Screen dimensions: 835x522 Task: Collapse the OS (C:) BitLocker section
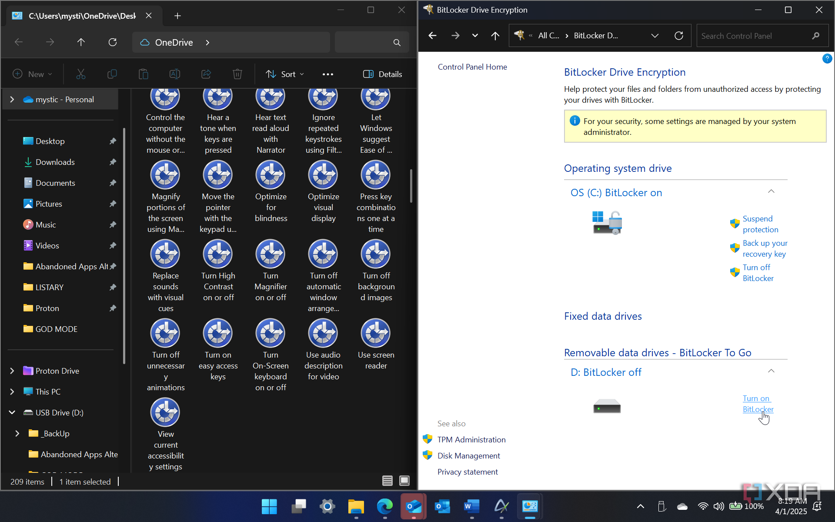771,192
